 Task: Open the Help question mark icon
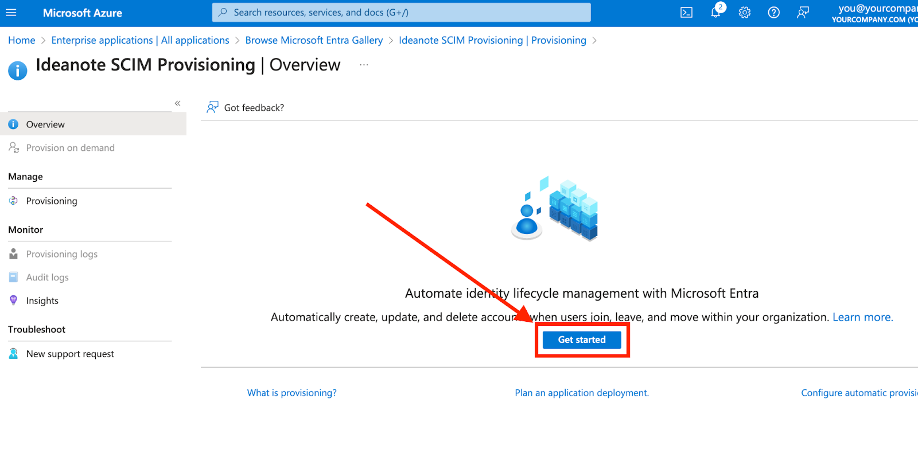[x=774, y=13]
